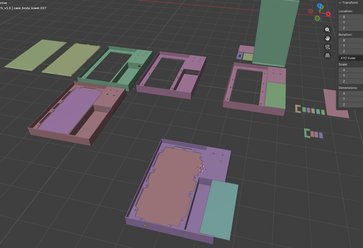The width and height of the screenshot is (363, 248).
Task: Click the Scale X field
Action: tap(351, 70)
